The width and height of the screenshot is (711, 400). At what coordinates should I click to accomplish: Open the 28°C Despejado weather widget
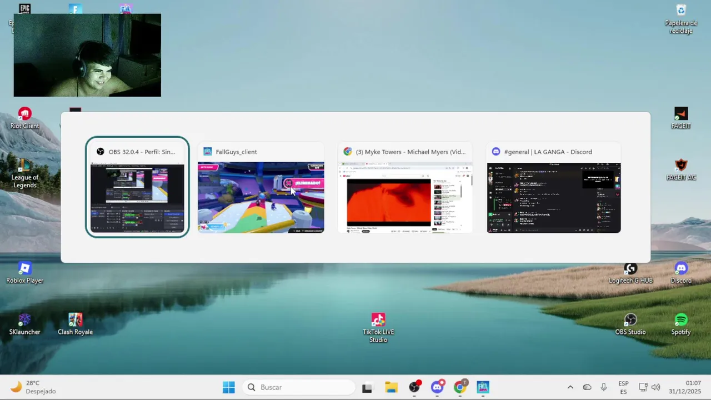pyautogui.click(x=33, y=387)
